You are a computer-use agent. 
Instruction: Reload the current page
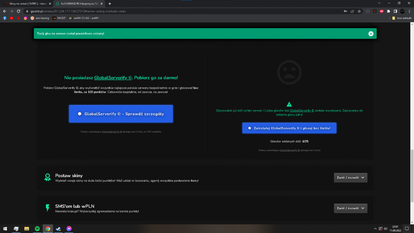[19, 11]
